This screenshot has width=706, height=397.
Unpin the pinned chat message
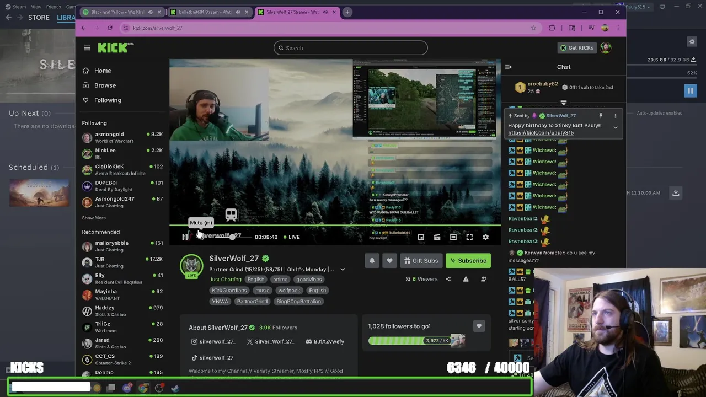[x=601, y=116]
